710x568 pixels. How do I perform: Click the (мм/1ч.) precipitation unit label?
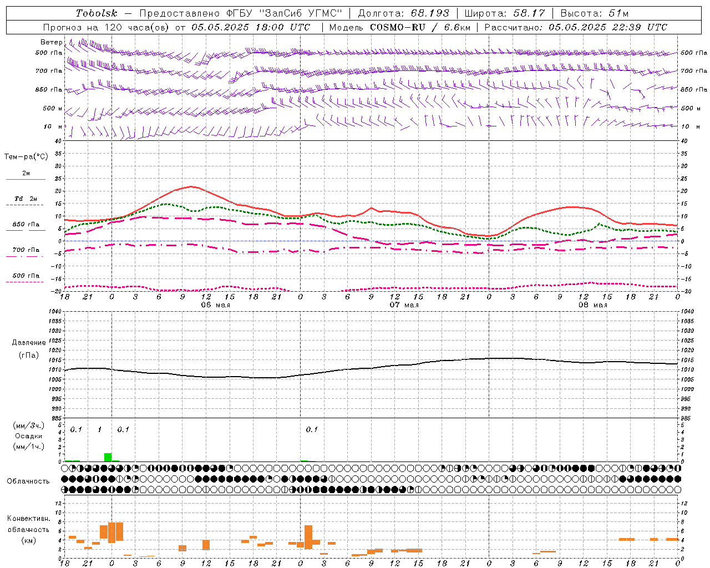[x=28, y=447]
